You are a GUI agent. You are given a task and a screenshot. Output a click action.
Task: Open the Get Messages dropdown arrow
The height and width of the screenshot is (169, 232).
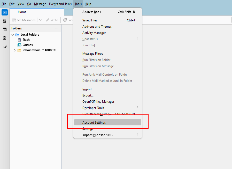click(x=40, y=20)
